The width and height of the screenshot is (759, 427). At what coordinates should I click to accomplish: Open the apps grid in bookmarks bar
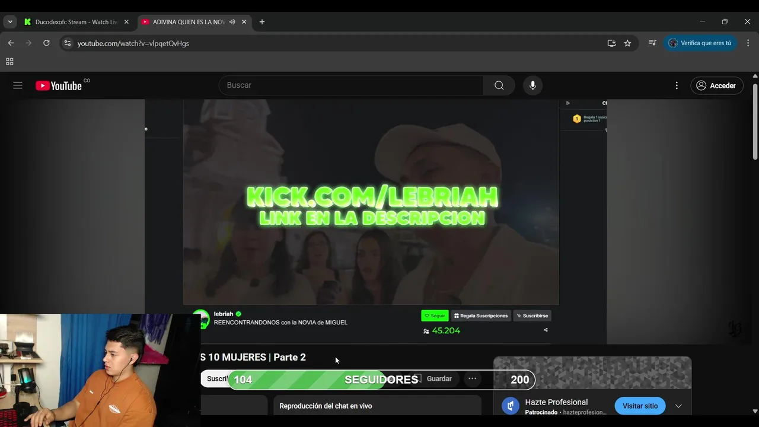[9, 62]
